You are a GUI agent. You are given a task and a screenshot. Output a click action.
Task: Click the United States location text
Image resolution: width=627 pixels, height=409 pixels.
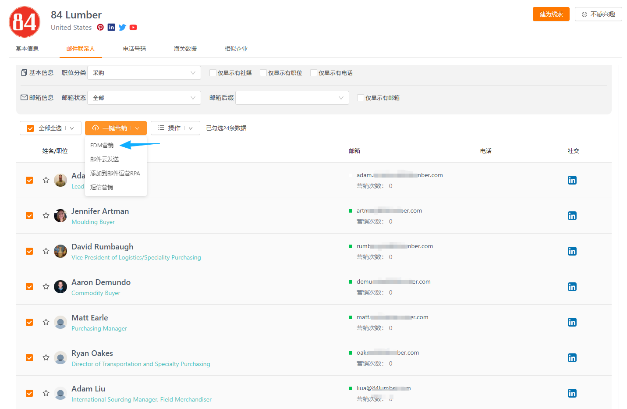pyautogui.click(x=71, y=27)
